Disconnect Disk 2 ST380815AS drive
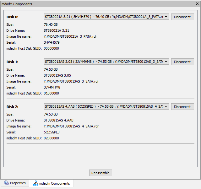 coord(182,107)
